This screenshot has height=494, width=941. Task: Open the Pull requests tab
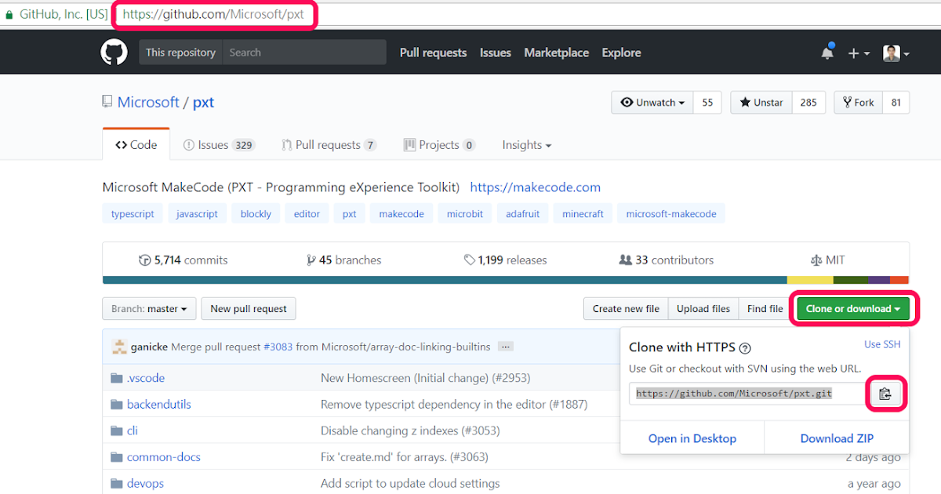[329, 145]
